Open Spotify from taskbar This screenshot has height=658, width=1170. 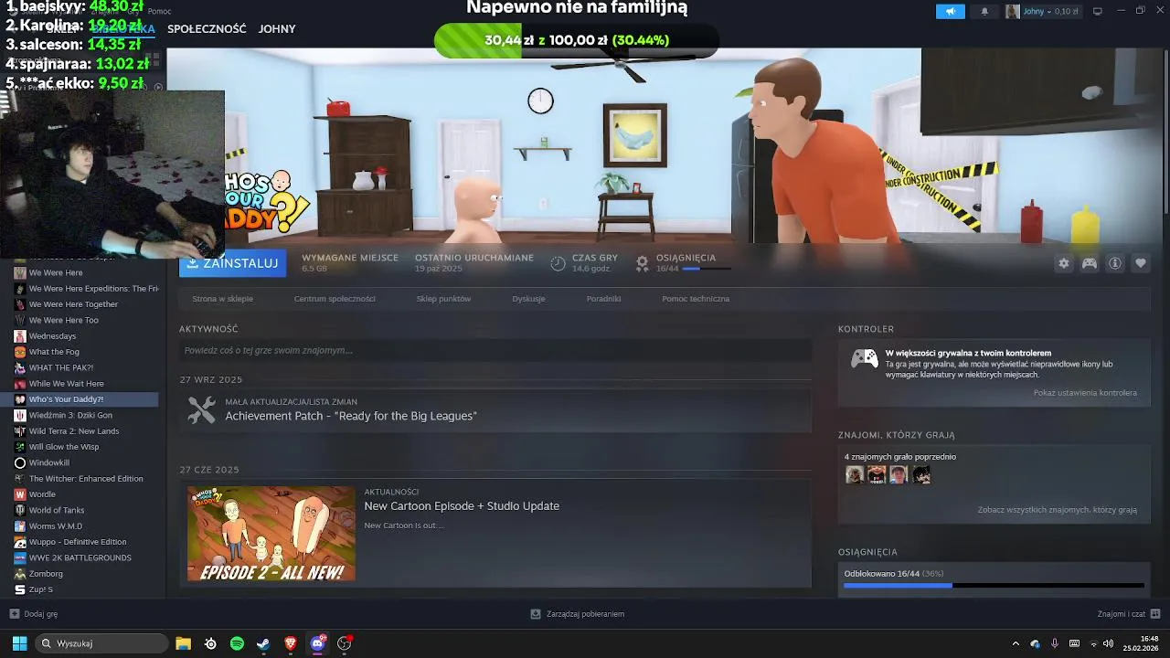click(x=237, y=643)
